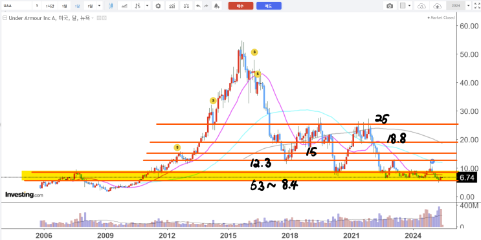The width and height of the screenshot is (481, 240).
Task: Enter fullscreen mode with the arrows icon
Action: [x=476, y=6]
